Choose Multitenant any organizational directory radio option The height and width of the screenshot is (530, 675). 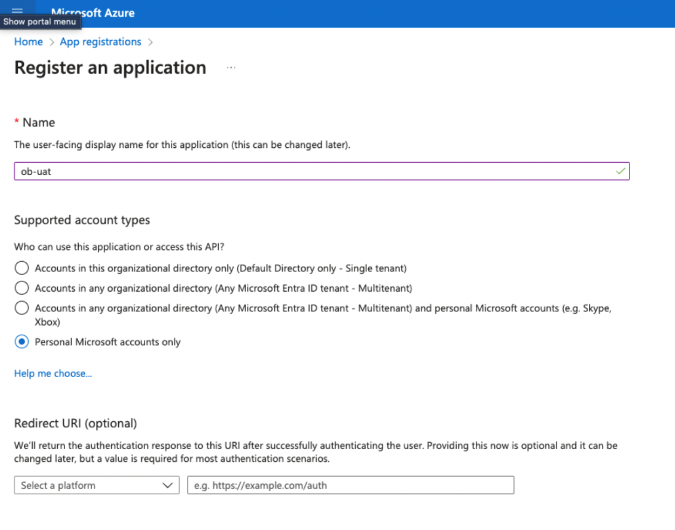click(x=22, y=288)
